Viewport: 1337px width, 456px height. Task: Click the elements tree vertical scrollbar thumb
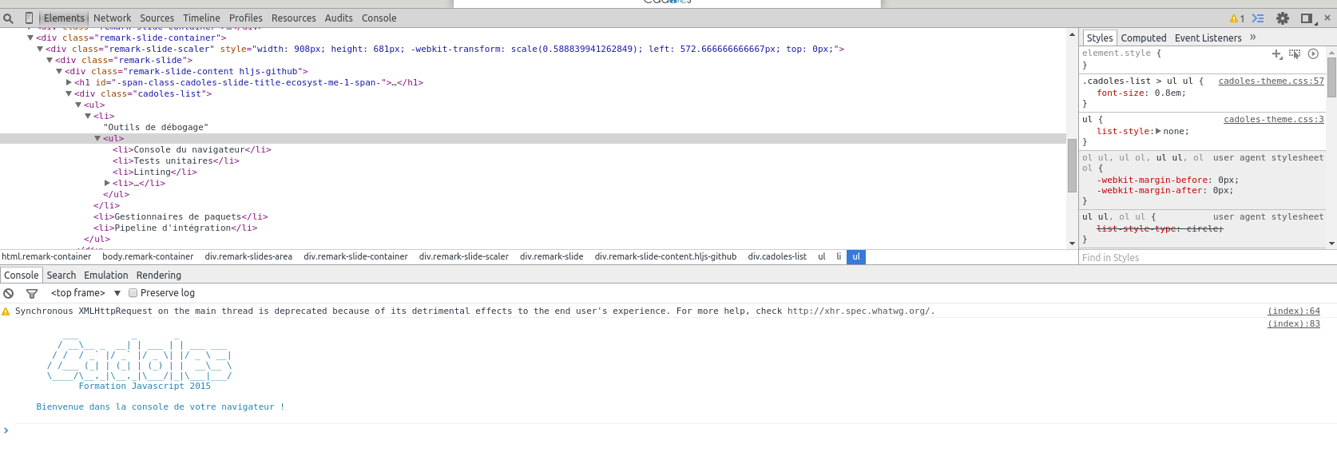coord(1072,165)
